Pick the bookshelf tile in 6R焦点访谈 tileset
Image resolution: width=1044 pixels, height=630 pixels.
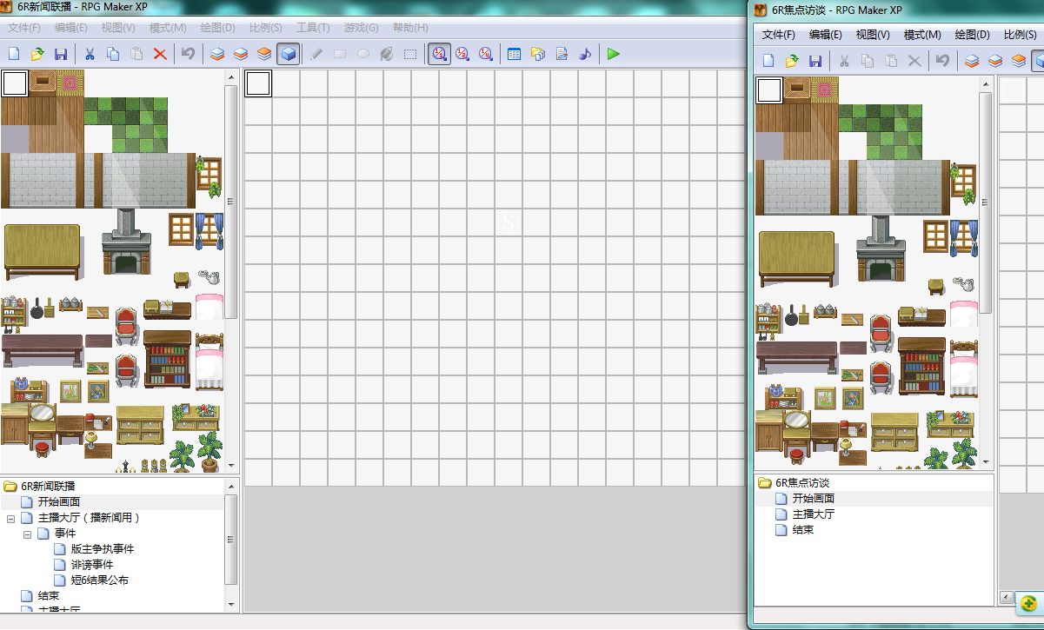pos(921,368)
